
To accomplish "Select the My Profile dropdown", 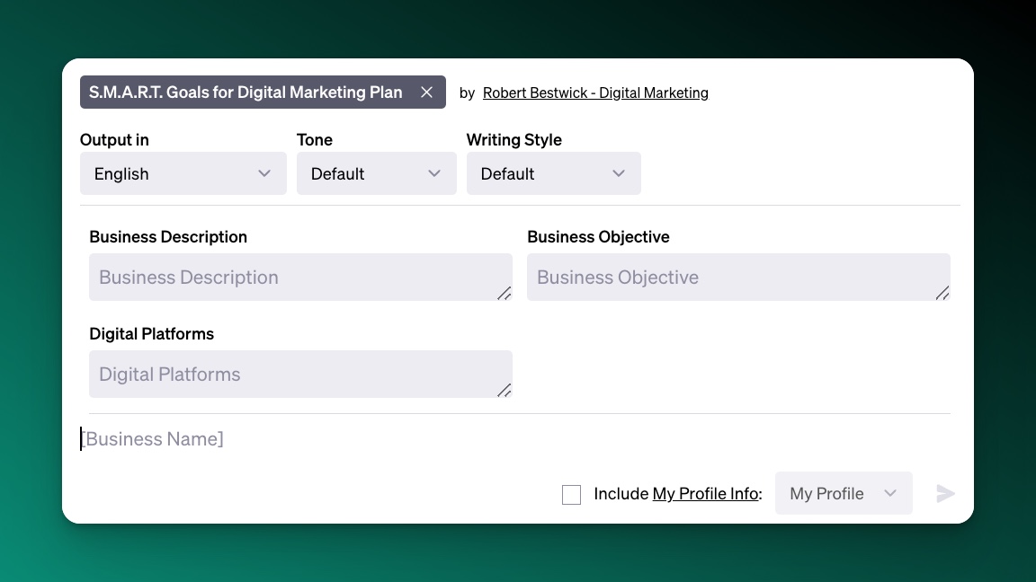I will coord(844,493).
